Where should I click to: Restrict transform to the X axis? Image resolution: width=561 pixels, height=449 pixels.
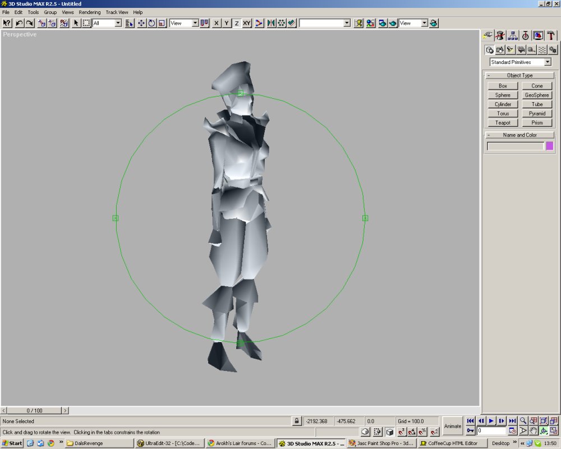(216, 23)
